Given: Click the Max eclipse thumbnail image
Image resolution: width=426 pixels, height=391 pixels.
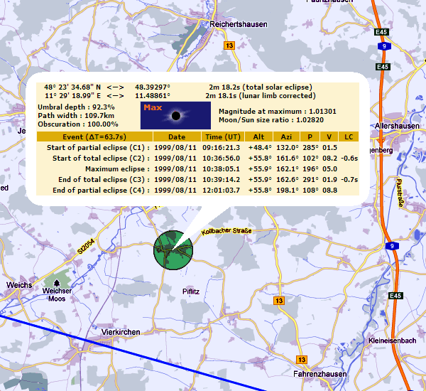Looking at the screenshot, I should click(x=175, y=114).
